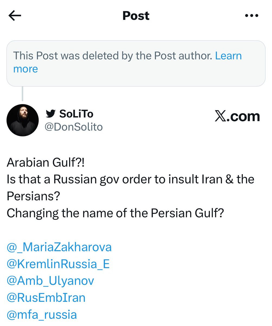
Task: Click the "Russian gov order" sentence
Action: (x=130, y=179)
